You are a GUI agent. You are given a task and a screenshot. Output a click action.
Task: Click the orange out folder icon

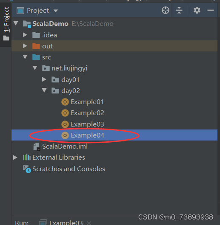click(36, 46)
